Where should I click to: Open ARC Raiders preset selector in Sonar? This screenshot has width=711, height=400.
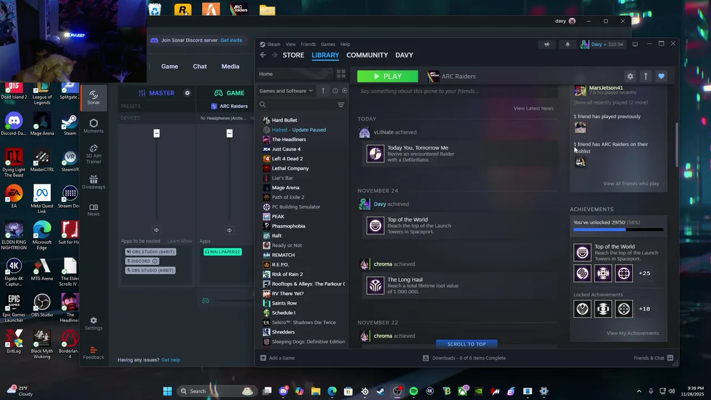point(229,106)
